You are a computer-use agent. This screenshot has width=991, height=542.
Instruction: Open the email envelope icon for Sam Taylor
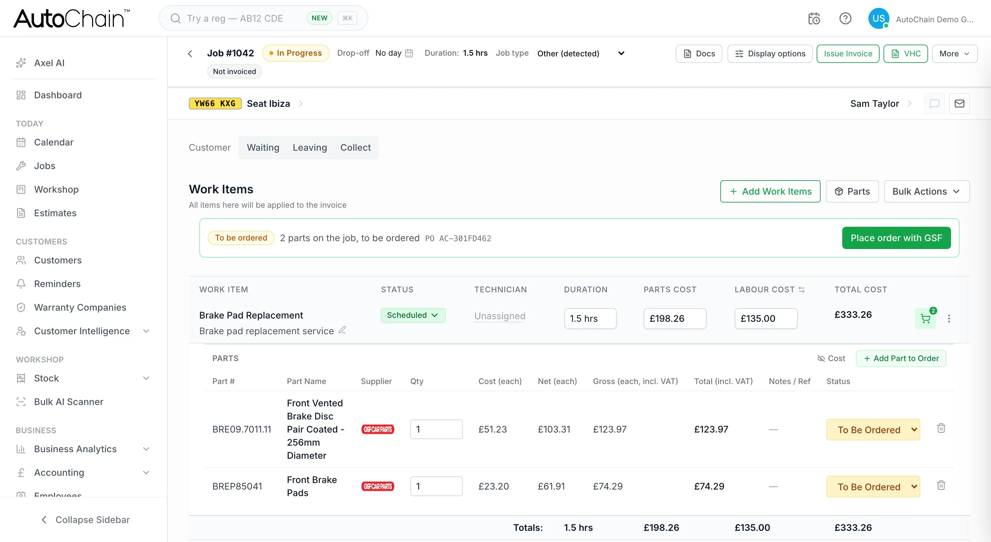coord(960,104)
